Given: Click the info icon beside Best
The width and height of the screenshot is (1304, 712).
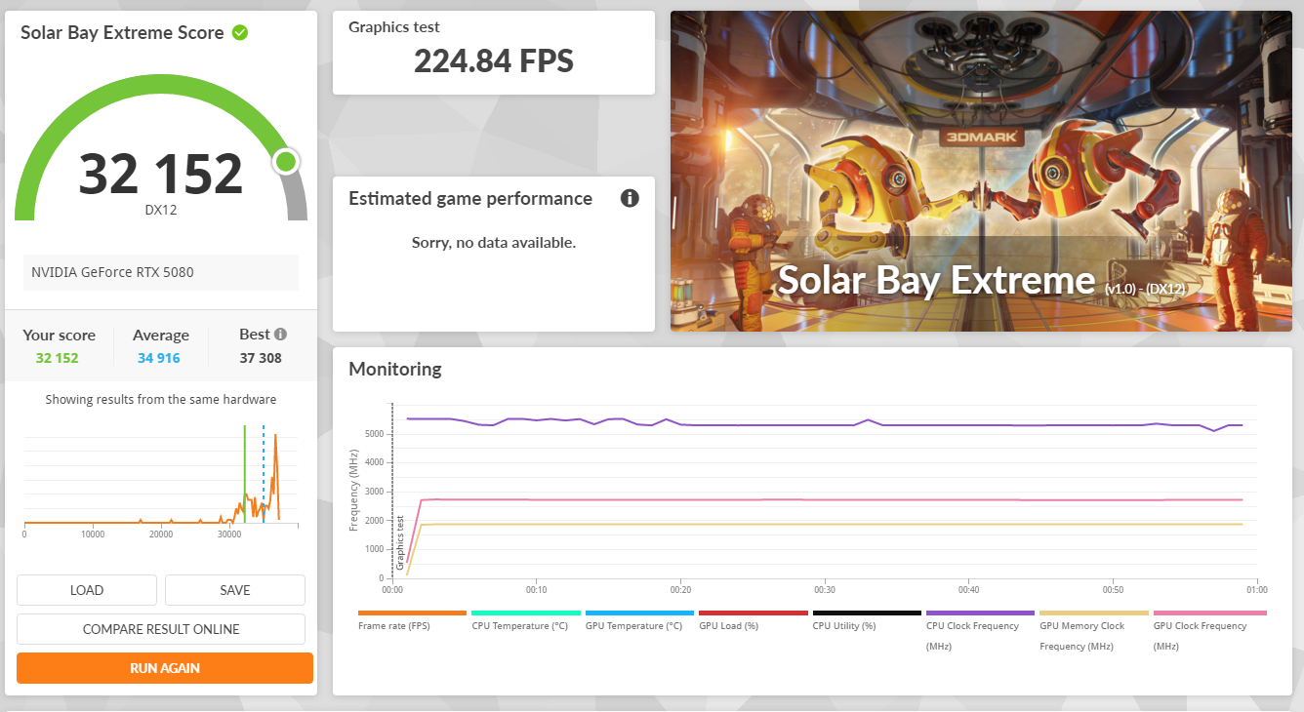Looking at the screenshot, I should [280, 334].
